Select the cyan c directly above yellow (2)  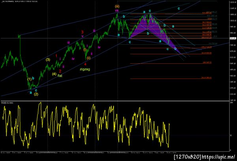[x=36, y=90]
